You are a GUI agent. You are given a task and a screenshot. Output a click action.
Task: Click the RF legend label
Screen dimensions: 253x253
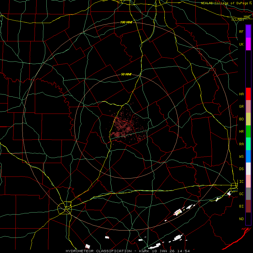(x=241, y=31)
